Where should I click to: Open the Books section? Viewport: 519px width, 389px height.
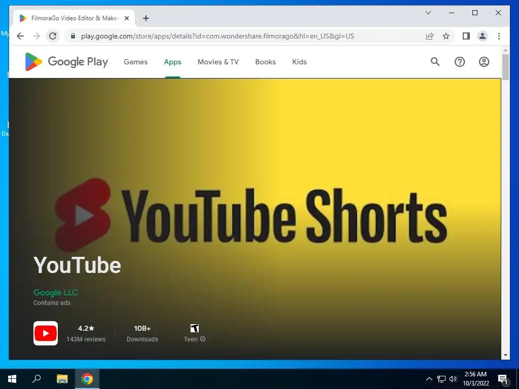pyautogui.click(x=266, y=62)
